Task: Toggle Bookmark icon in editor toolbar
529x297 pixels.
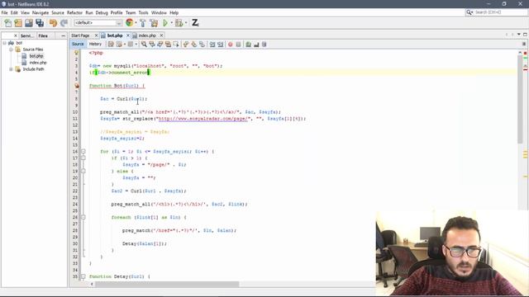Action: click(x=202, y=44)
